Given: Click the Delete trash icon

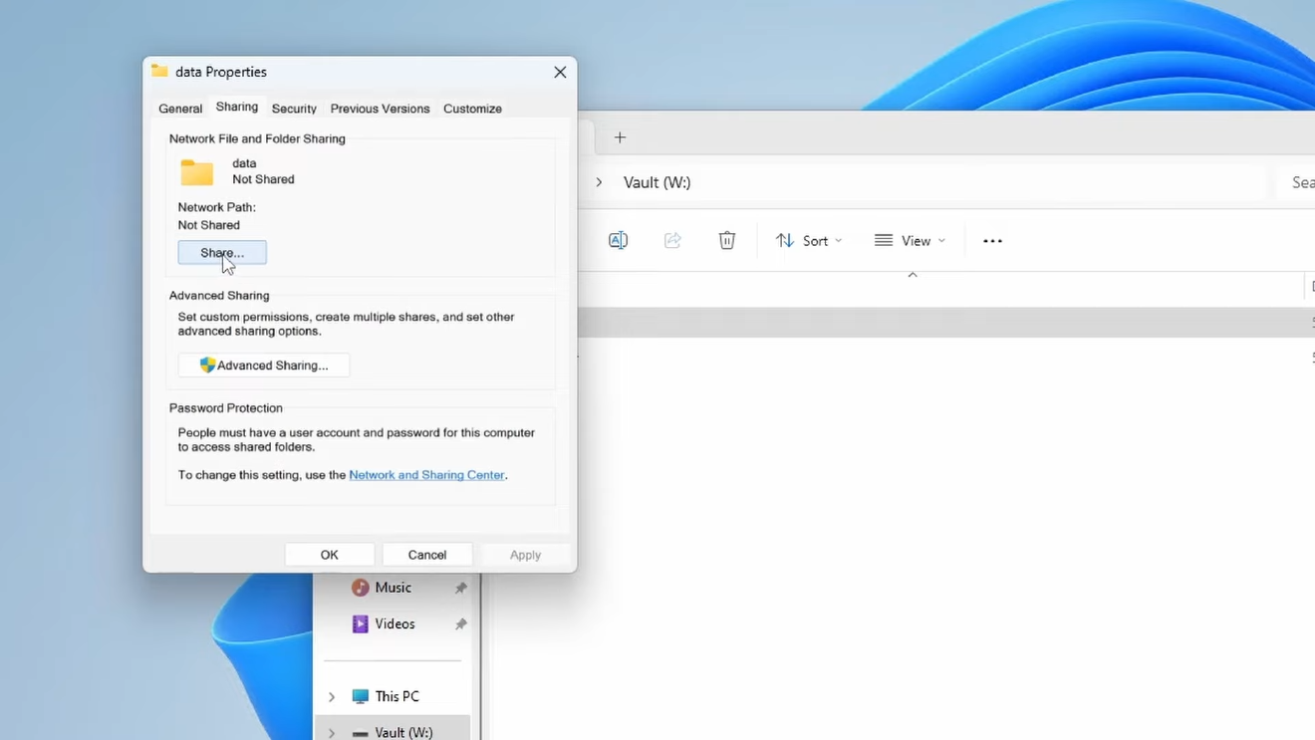Looking at the screenshot, I should (x=726, y=240).
